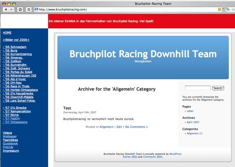Open the Impressum sidebar link
This screenshot has height=167, width=235.
tap(11, 151)
